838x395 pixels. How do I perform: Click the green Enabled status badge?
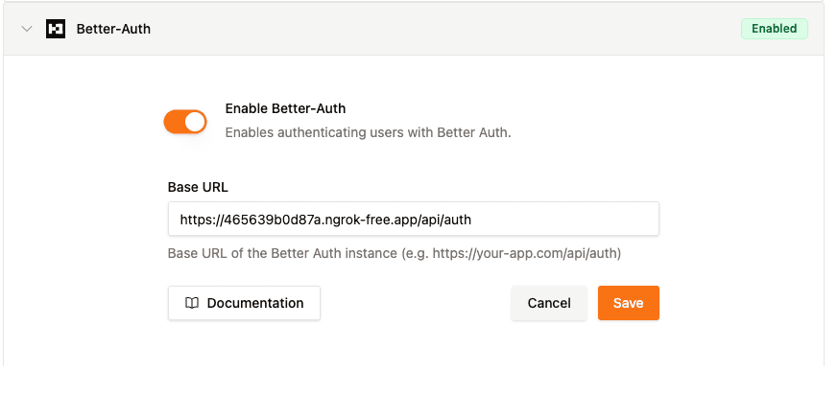coord(774,29)
